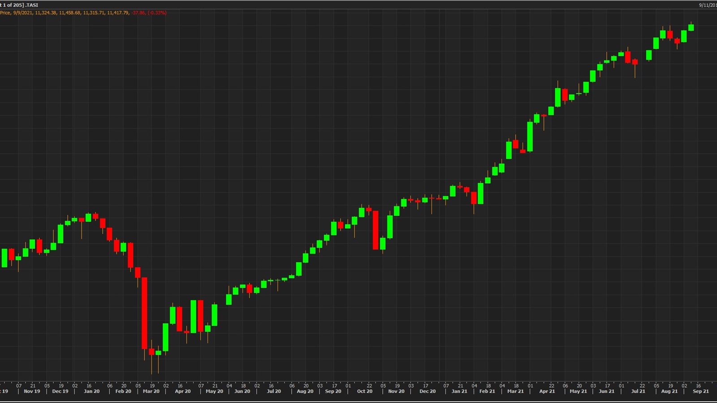
Task: Select the tall green candlestick in early April 2021
Action: [x=530, y=137]
